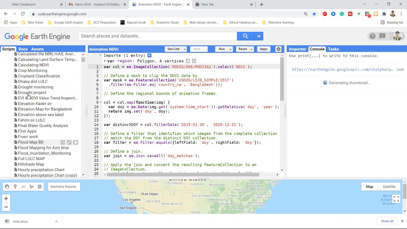
Task: Zoom in on the map
Action: click(x=6, y=199)
